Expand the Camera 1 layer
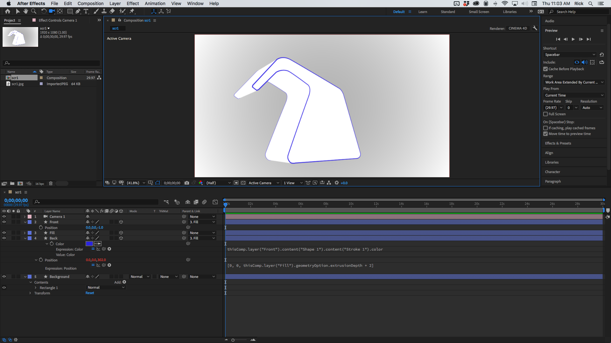This screenshot has width=611, height=343. tap(25, 217)
